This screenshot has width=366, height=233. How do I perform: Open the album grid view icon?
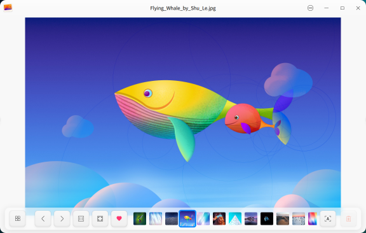18,218
